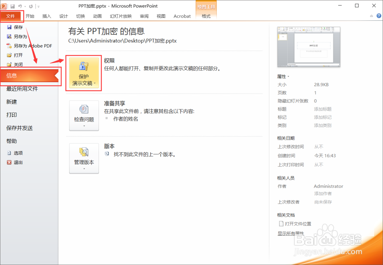Open the 检查问题 dropdown button
This screenshot has height=265, width=383.
(x=84, y=115)
